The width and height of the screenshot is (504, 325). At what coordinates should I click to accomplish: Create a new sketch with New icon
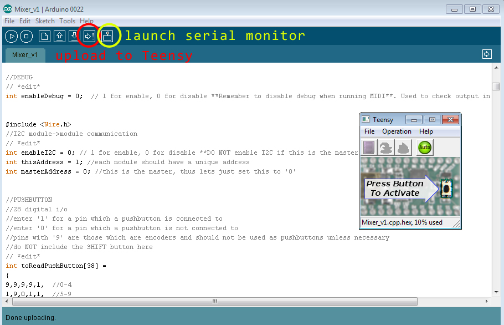[x=44, y=37]
